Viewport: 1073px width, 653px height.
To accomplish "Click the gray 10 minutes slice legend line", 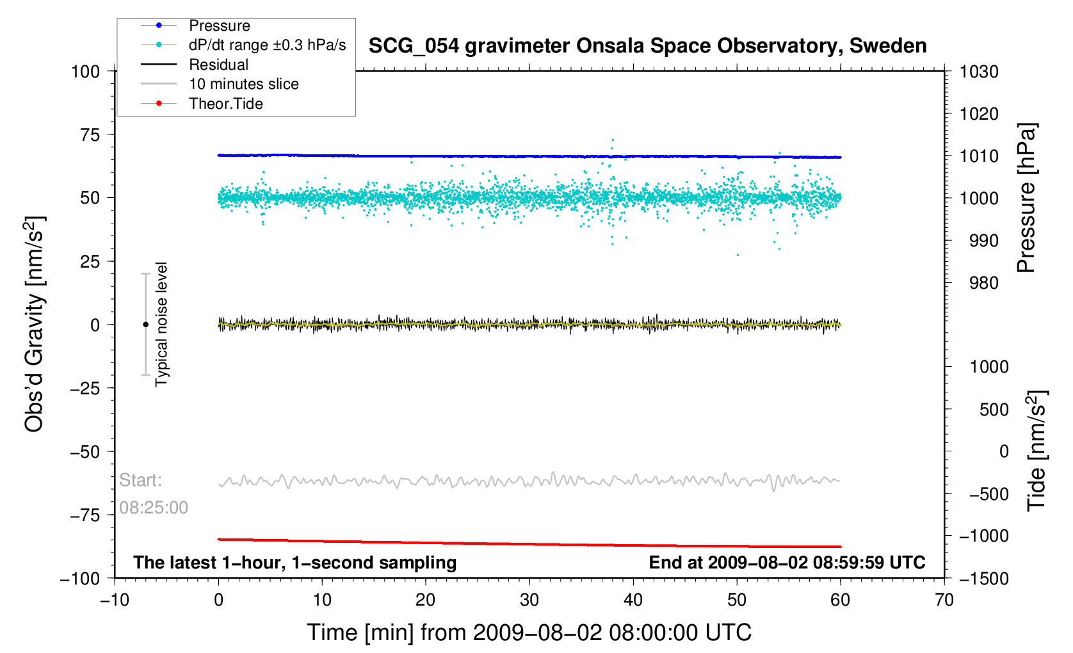I will point(159,84).
